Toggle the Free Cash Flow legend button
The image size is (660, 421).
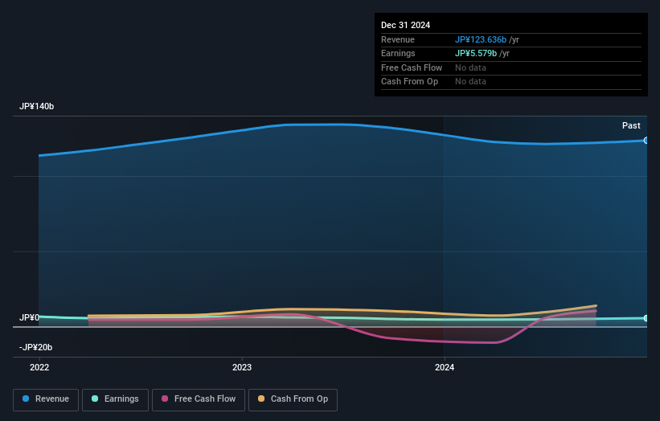coord(199,399)
